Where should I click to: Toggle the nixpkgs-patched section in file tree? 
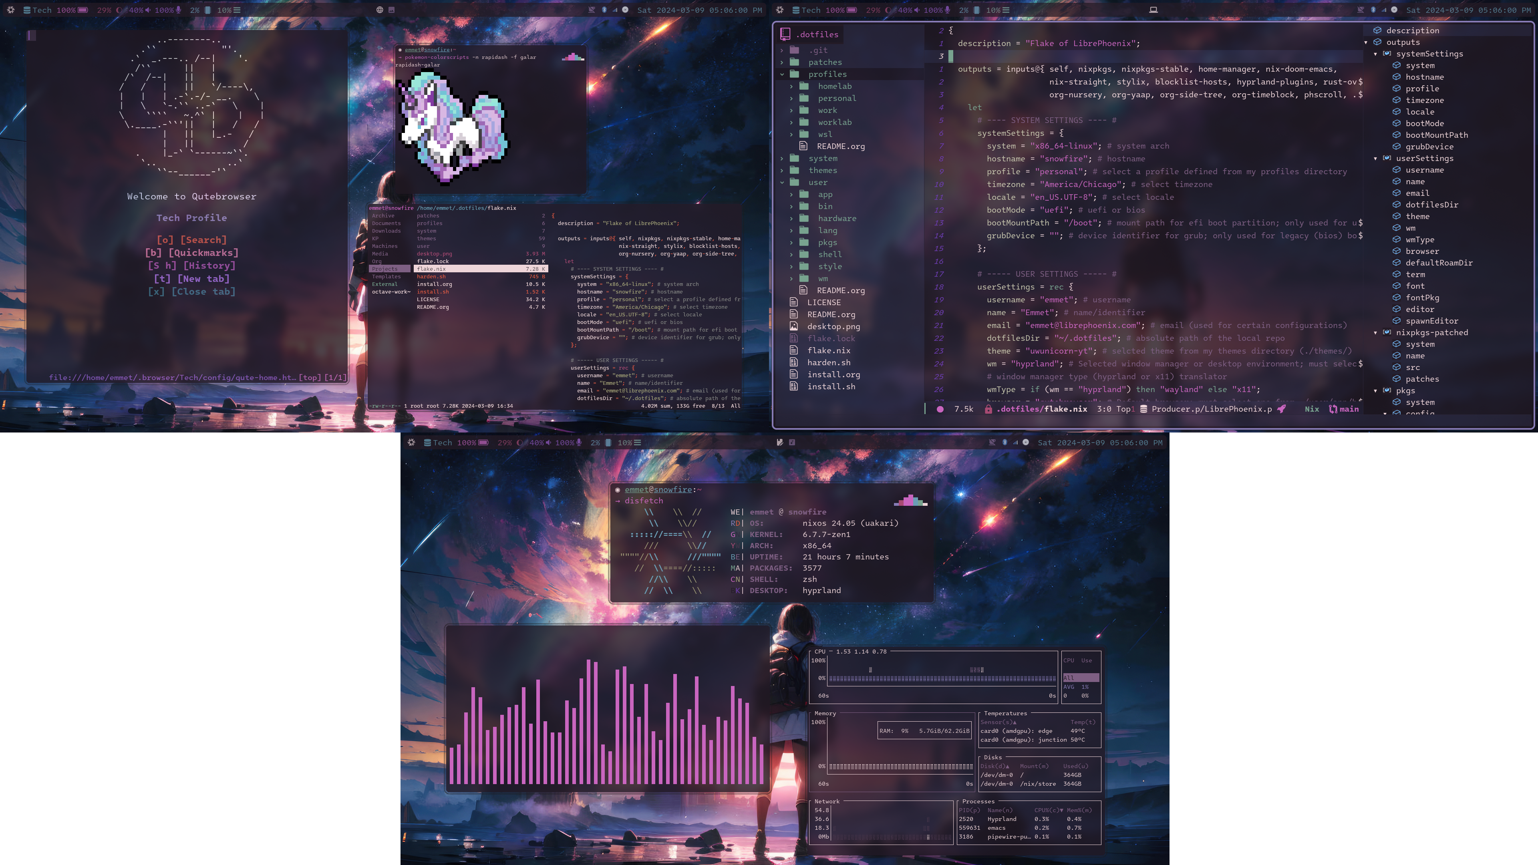(1375, 333)
